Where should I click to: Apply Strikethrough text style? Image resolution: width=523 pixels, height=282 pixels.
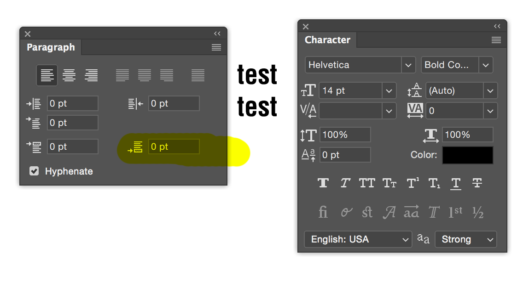pos(477,183)
